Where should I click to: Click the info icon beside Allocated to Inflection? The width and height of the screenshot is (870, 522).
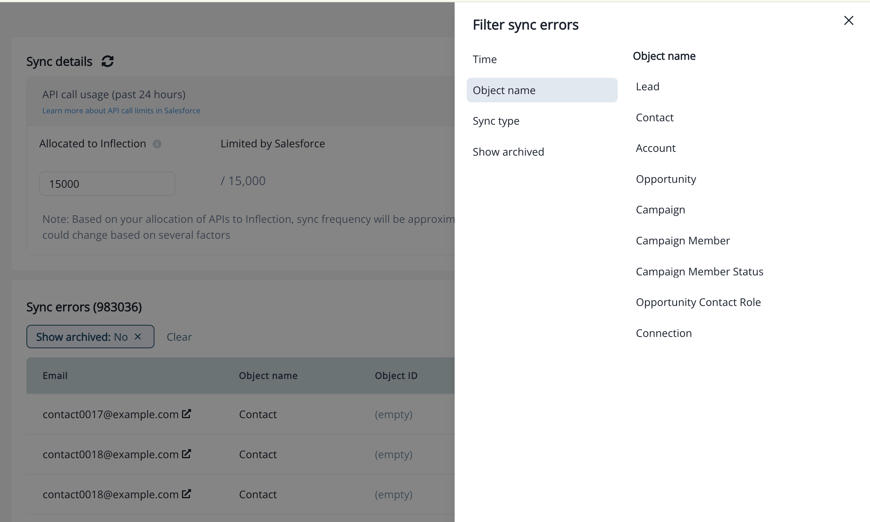157,144
